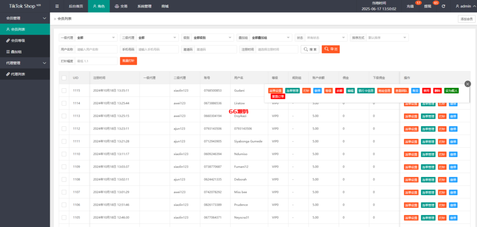This screenshot has width=477, height=227.
Task: Check the row for UID 1110
Action: [x=64, y=154]
